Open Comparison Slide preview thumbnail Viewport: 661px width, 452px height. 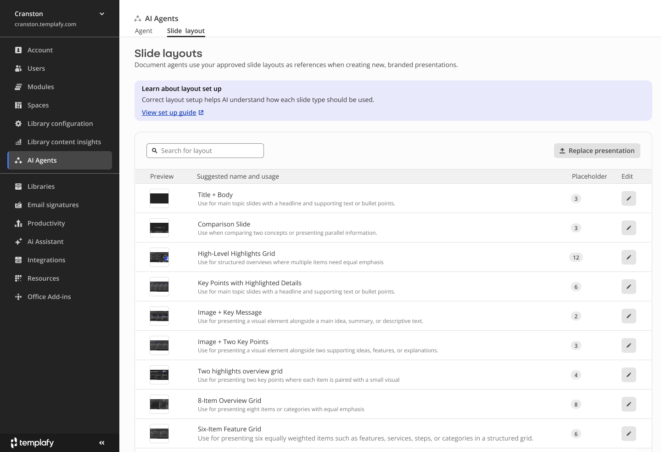pyautogui.click(x=159, y=228)
